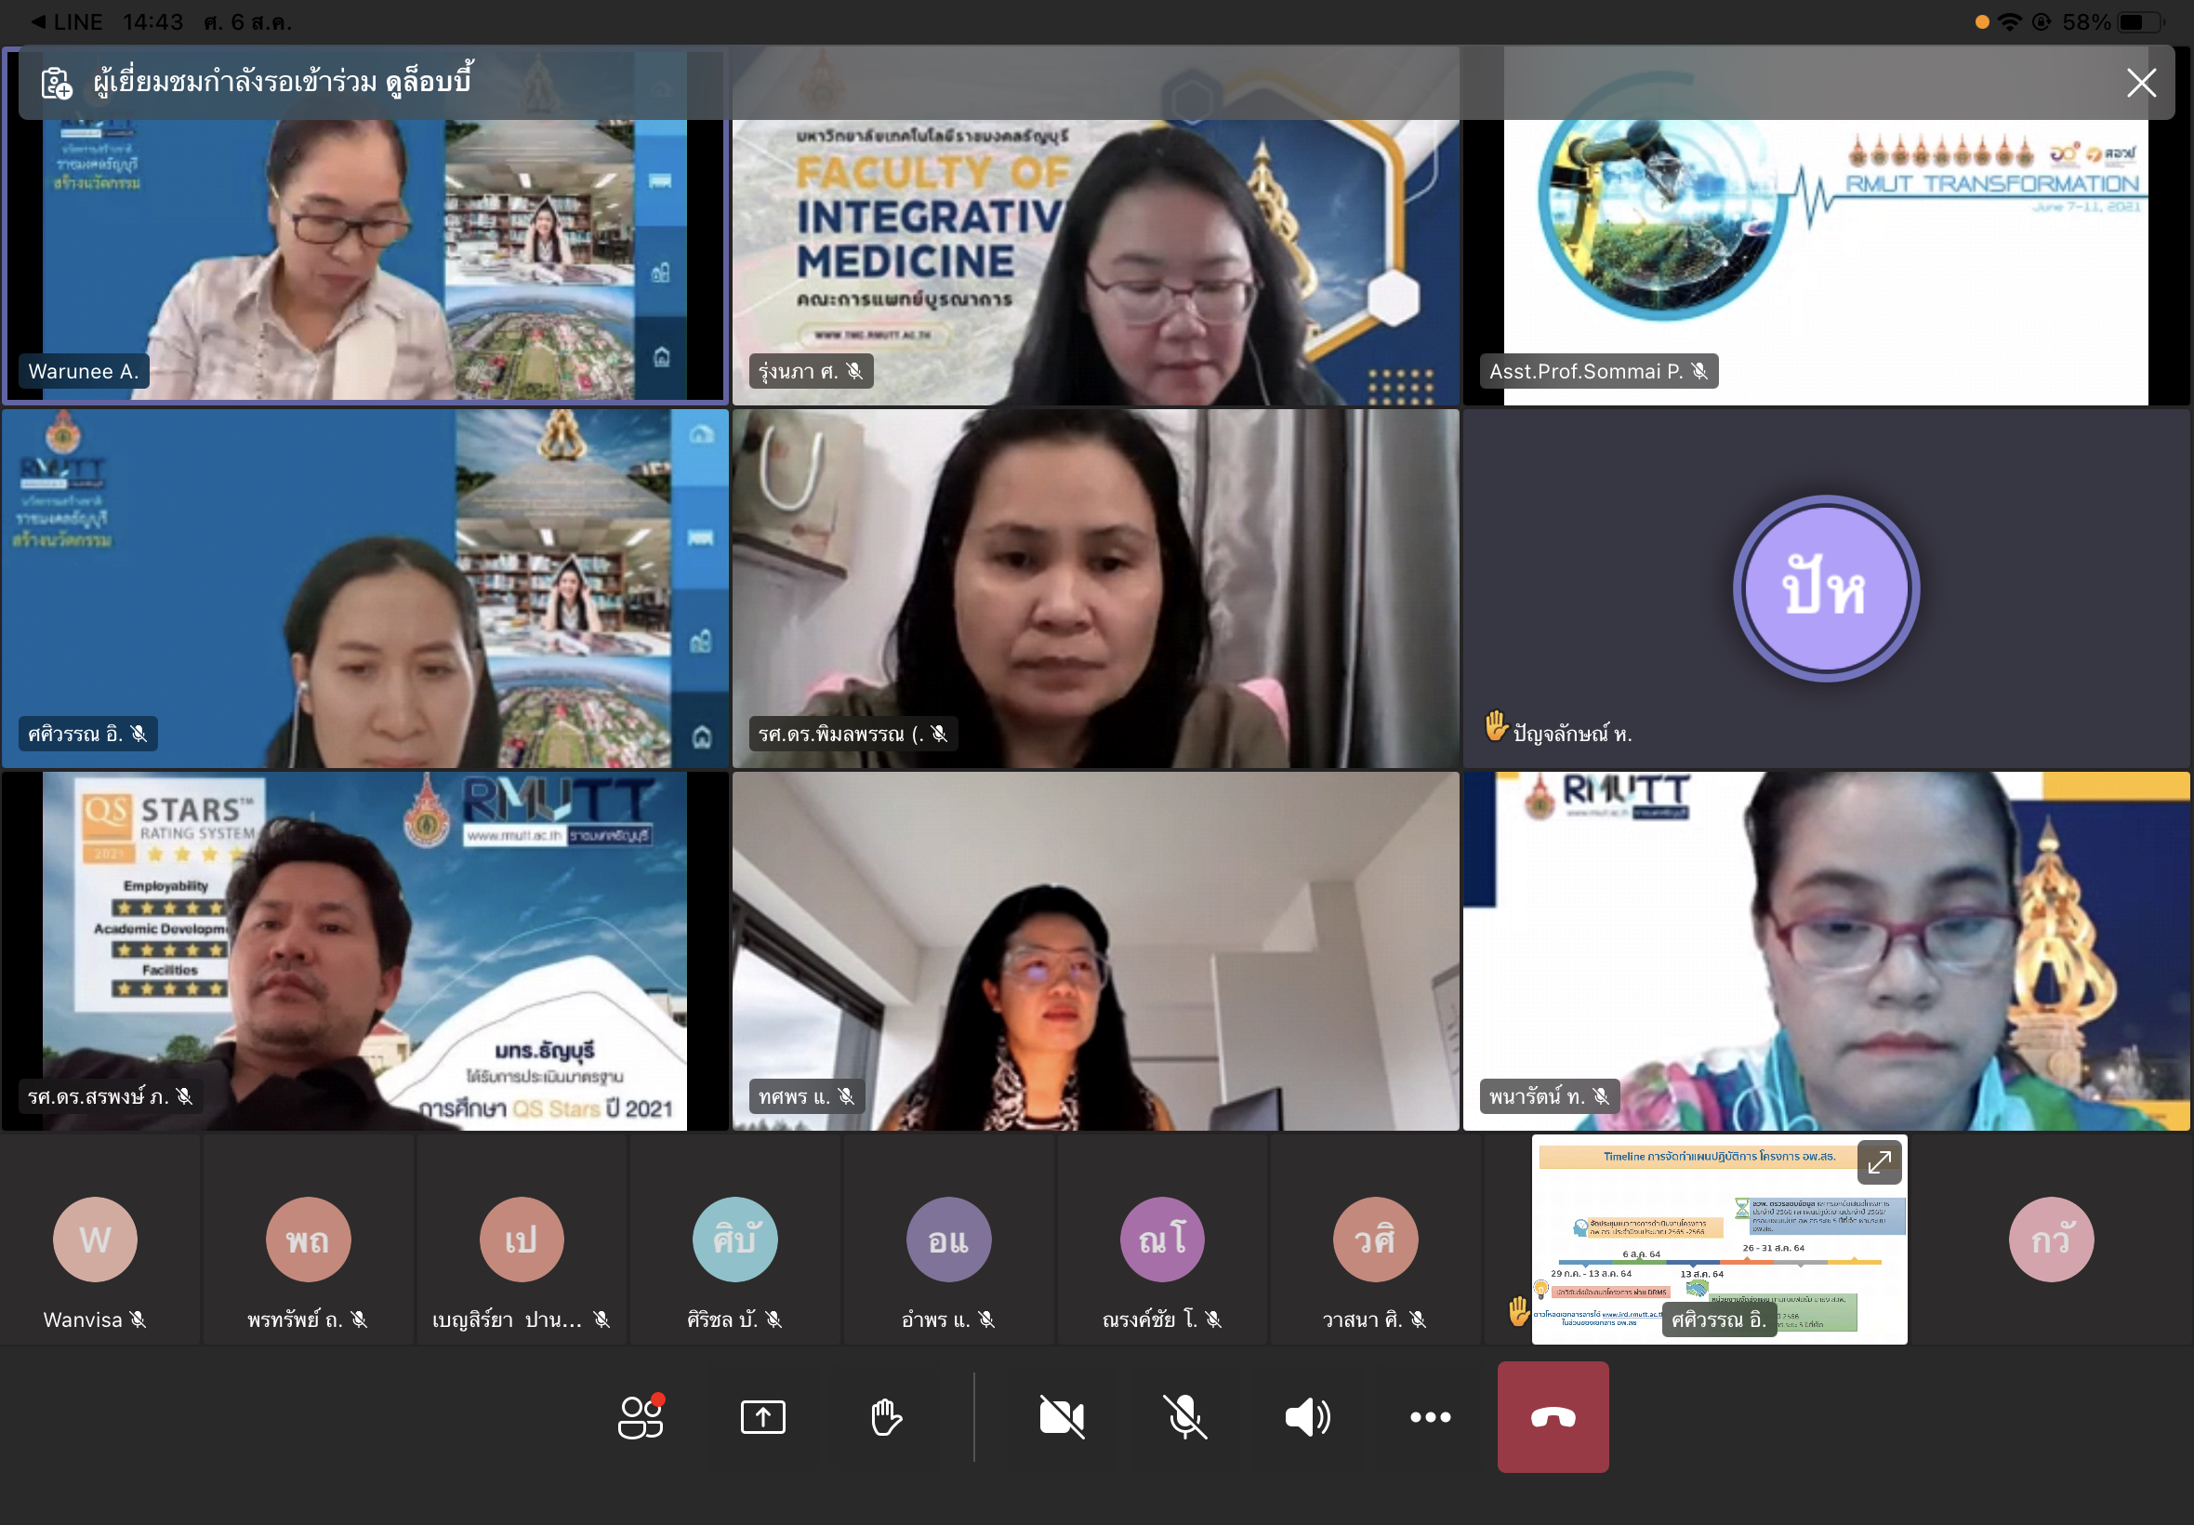This screenshot has width=2194, height=1525.
Task: Tap the เป avatar of เบญสิร์ยา
Action: point(522,1240)
